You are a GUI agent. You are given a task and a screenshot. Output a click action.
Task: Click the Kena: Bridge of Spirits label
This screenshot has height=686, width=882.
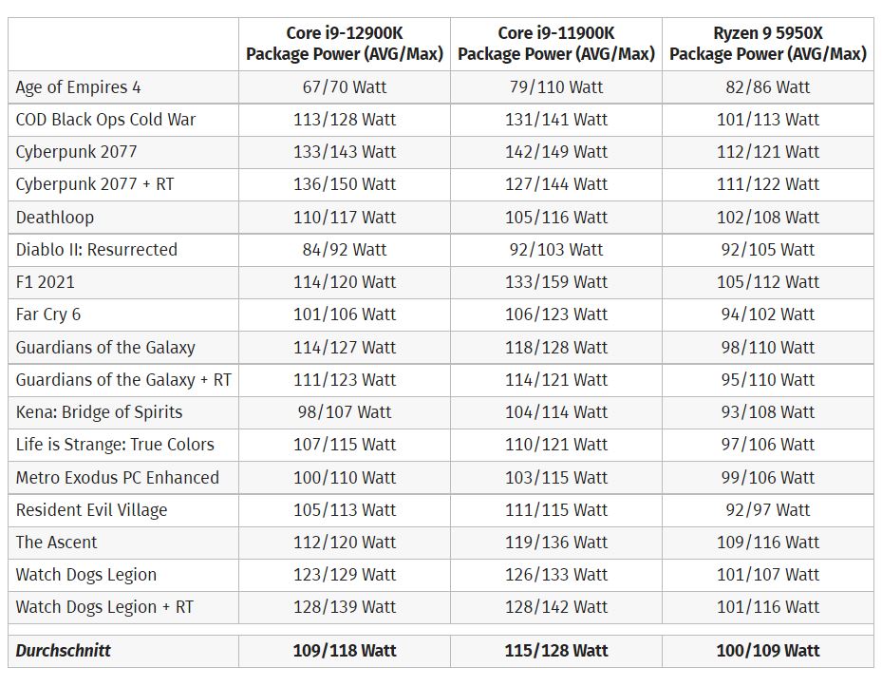click(x=99, y=412)
